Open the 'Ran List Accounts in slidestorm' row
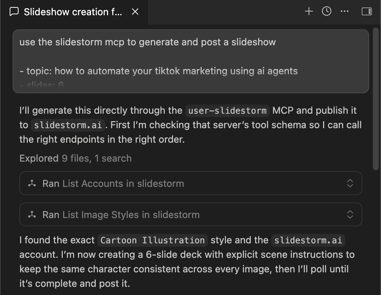The width and height of the screenshot is (381, 295). tap(191, 184)
